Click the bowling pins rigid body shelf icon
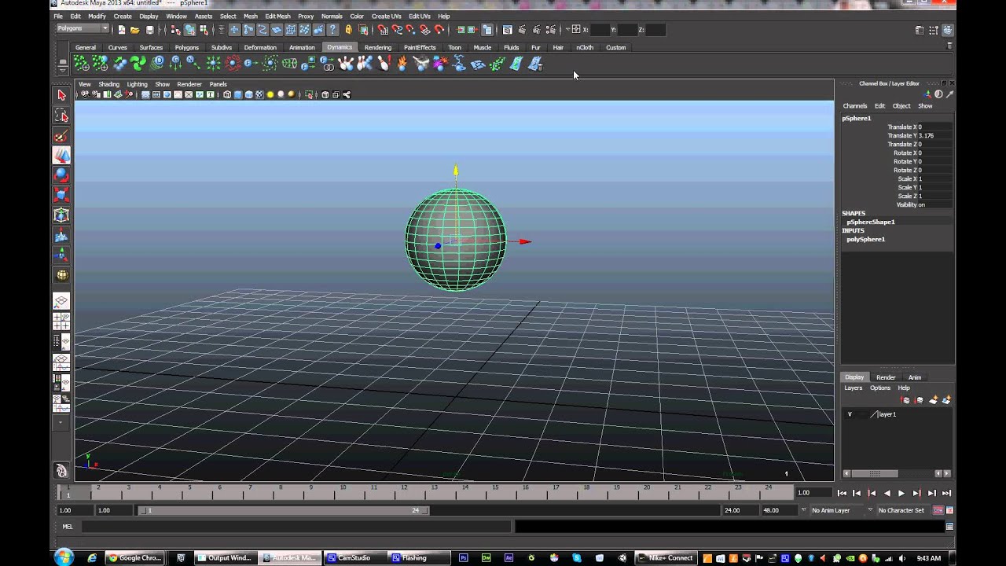This screenshot has height=566, width=1006. tap(347, 64)
